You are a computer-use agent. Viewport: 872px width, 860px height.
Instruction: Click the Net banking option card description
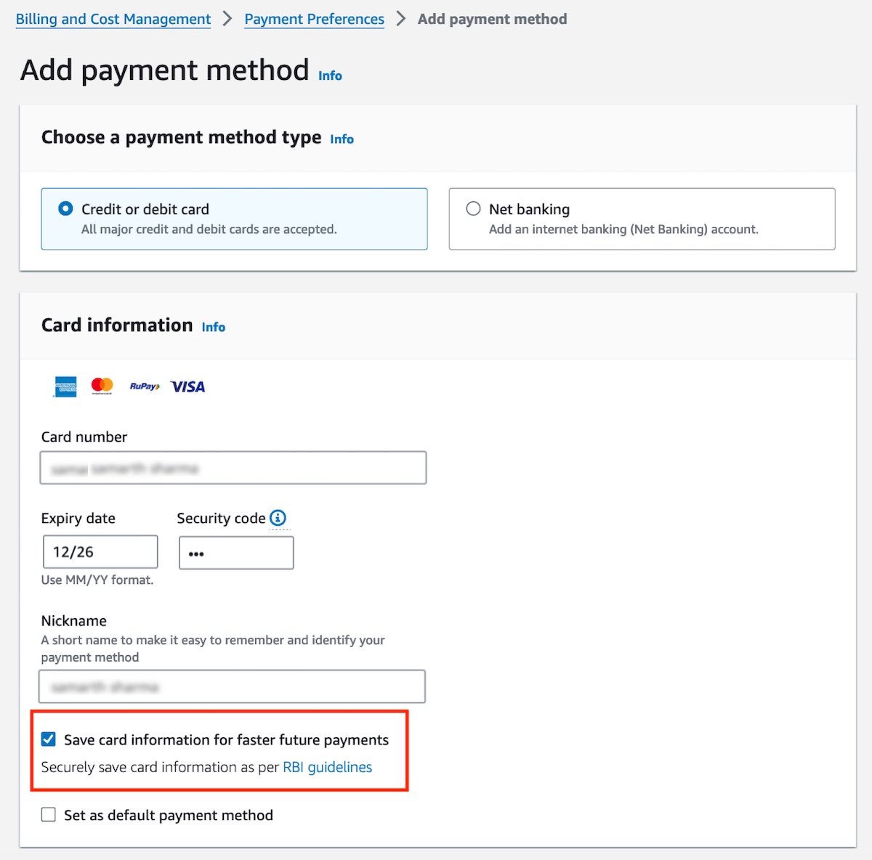(623, 230)
